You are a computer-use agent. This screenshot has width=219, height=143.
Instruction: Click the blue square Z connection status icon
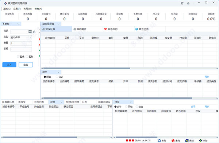[187, 140]
